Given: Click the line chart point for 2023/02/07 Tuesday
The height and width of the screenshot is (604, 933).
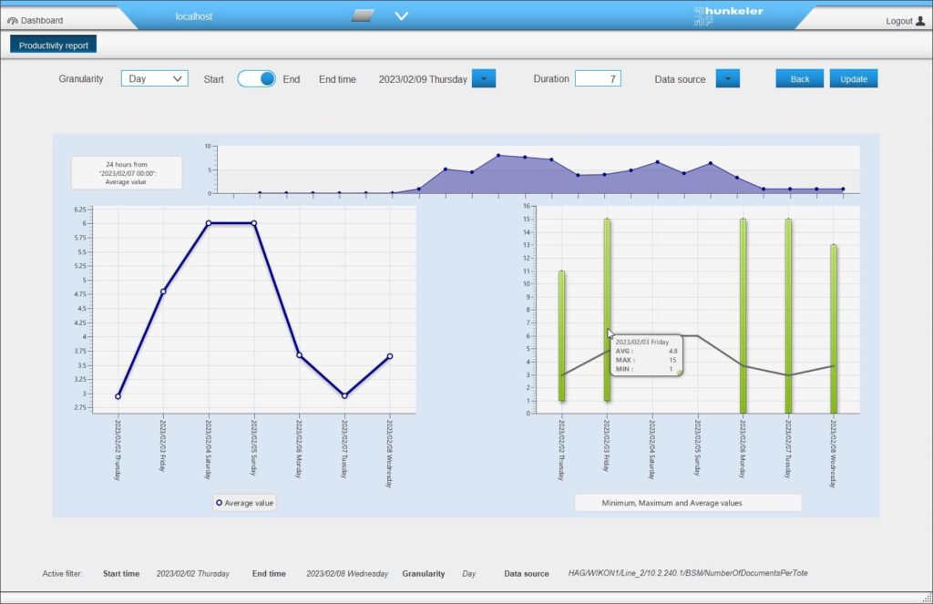Looking at the screenshot, I should [344, 395].
